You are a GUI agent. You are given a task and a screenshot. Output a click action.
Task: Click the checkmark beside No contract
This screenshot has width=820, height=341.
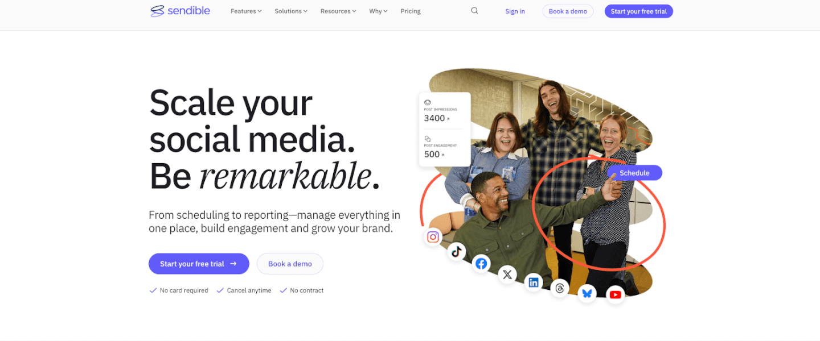283,290
